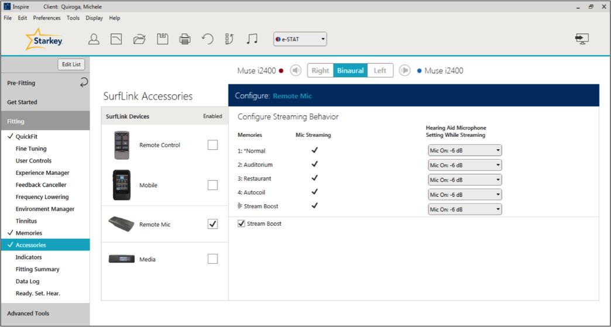Click the monitor display icon at top right
This screenshot has height=327, width=611.
coord(582,39)
